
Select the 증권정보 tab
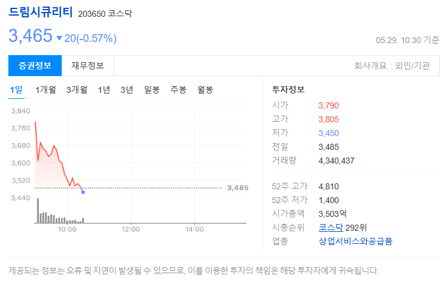tap(35, 65)
